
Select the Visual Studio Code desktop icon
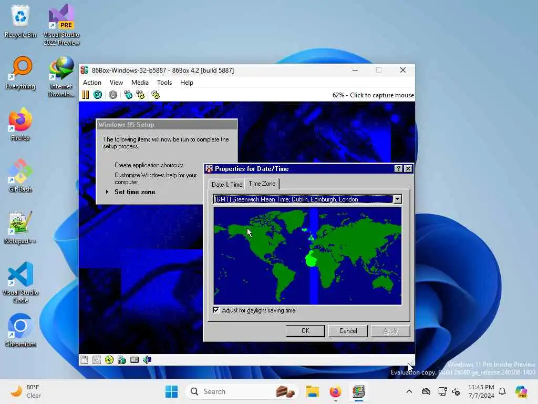coord(20,282)
